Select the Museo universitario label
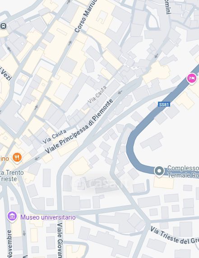 (x=48, y=217)
